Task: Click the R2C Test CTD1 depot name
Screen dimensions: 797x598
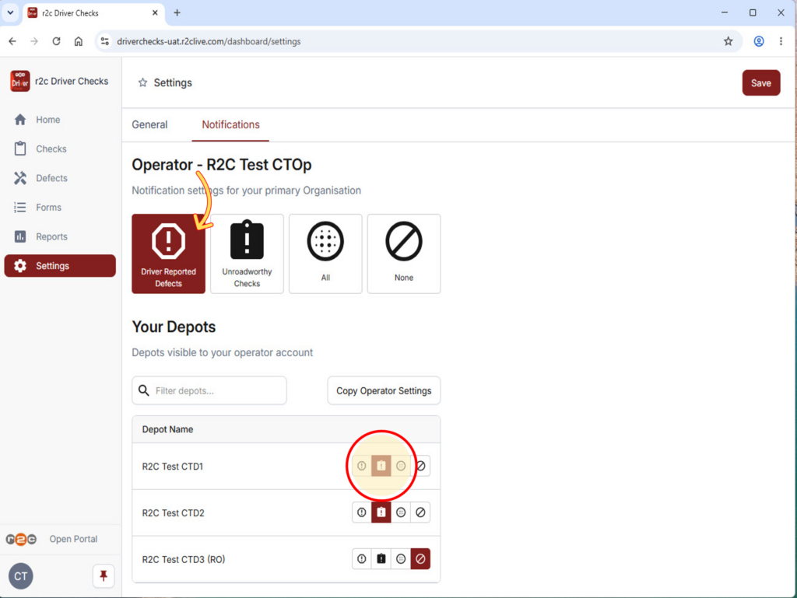Action: coord(172,467)
